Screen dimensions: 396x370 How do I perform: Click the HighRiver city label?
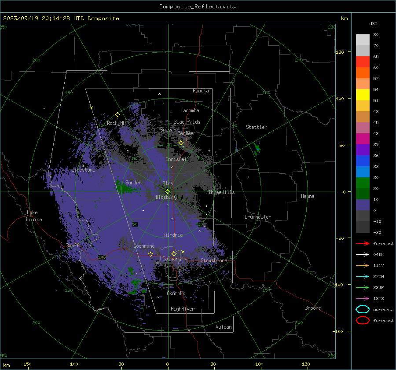click(183, 309)
